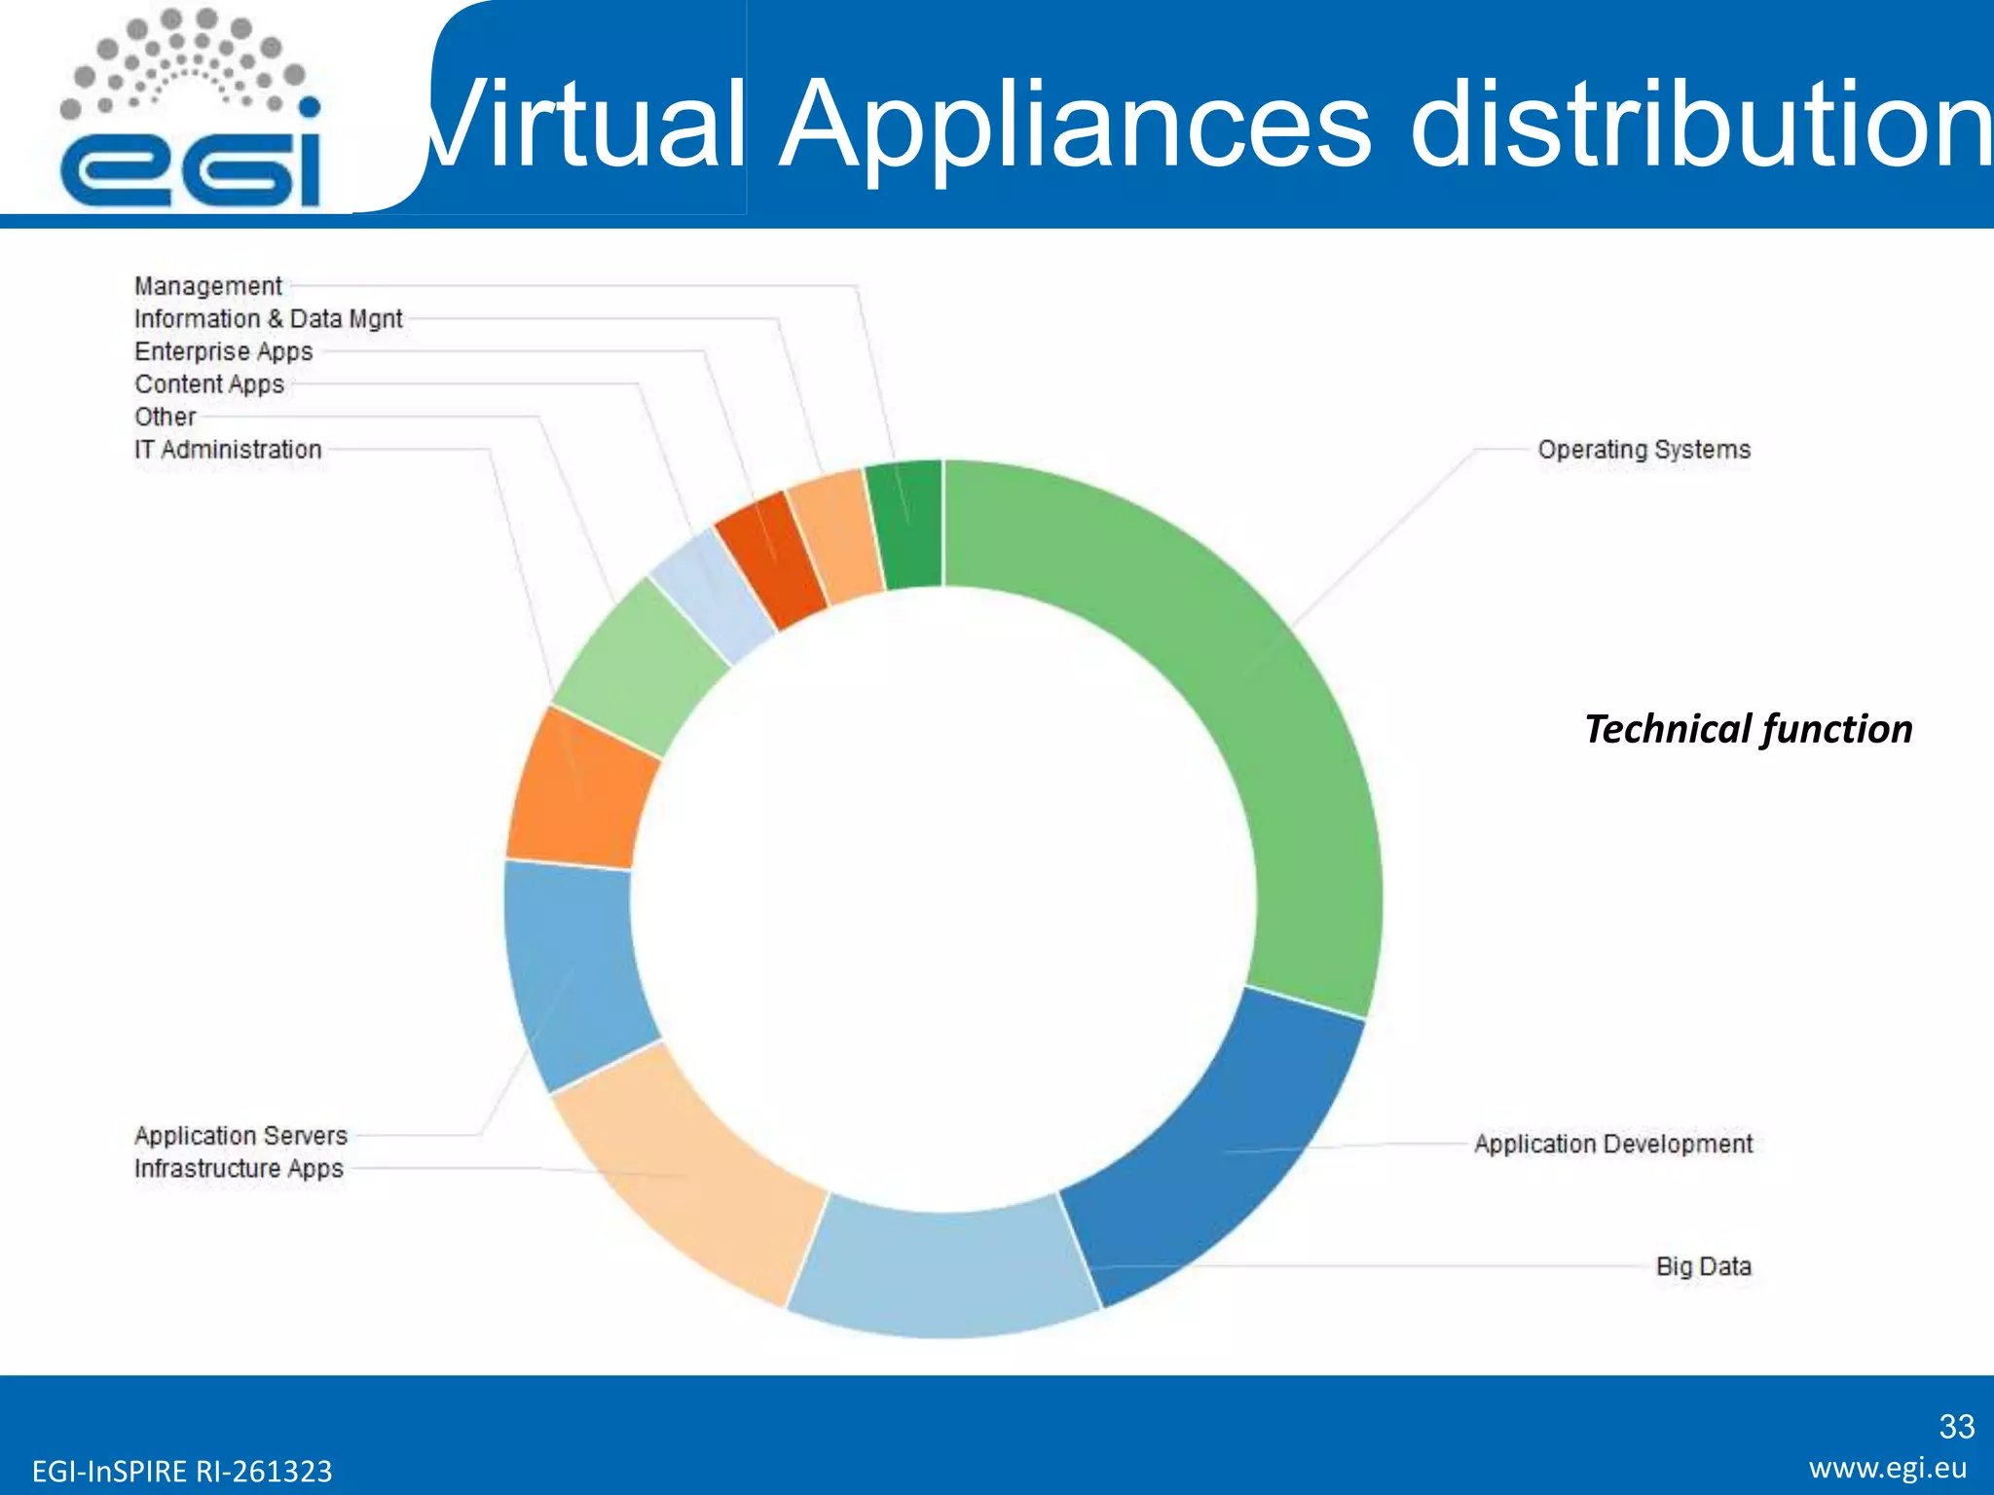Screen dimensions: 1994x1495
Task: Click the Technical function caption
Action: (x=1749, y=729)
